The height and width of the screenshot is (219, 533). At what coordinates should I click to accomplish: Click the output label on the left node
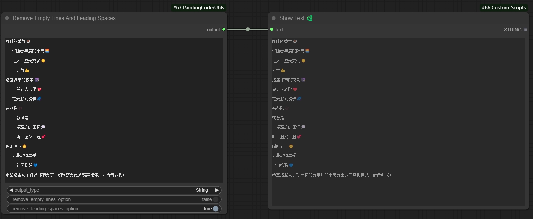213,30
